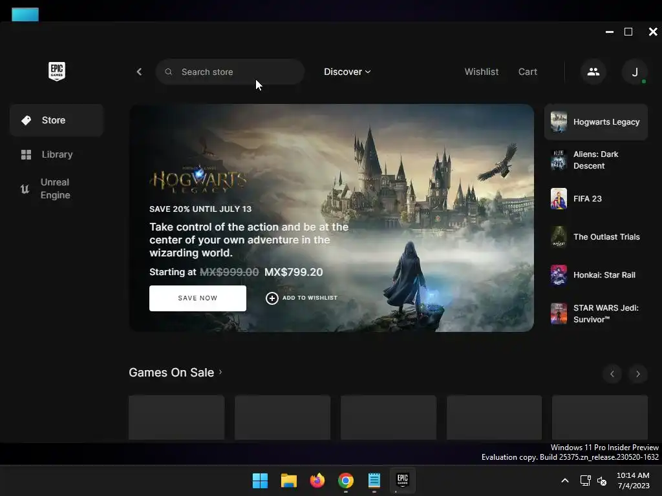Screen dimensions: 662x496
Task: Click the Unreal Engine logo icon
Action: click(x=25, y=189)
